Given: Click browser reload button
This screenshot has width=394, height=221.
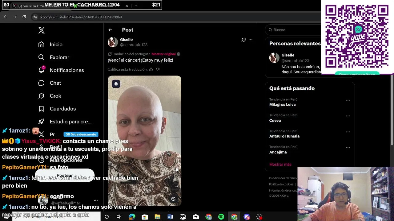Looking at the screenshot, I should [x=24, y=17].
